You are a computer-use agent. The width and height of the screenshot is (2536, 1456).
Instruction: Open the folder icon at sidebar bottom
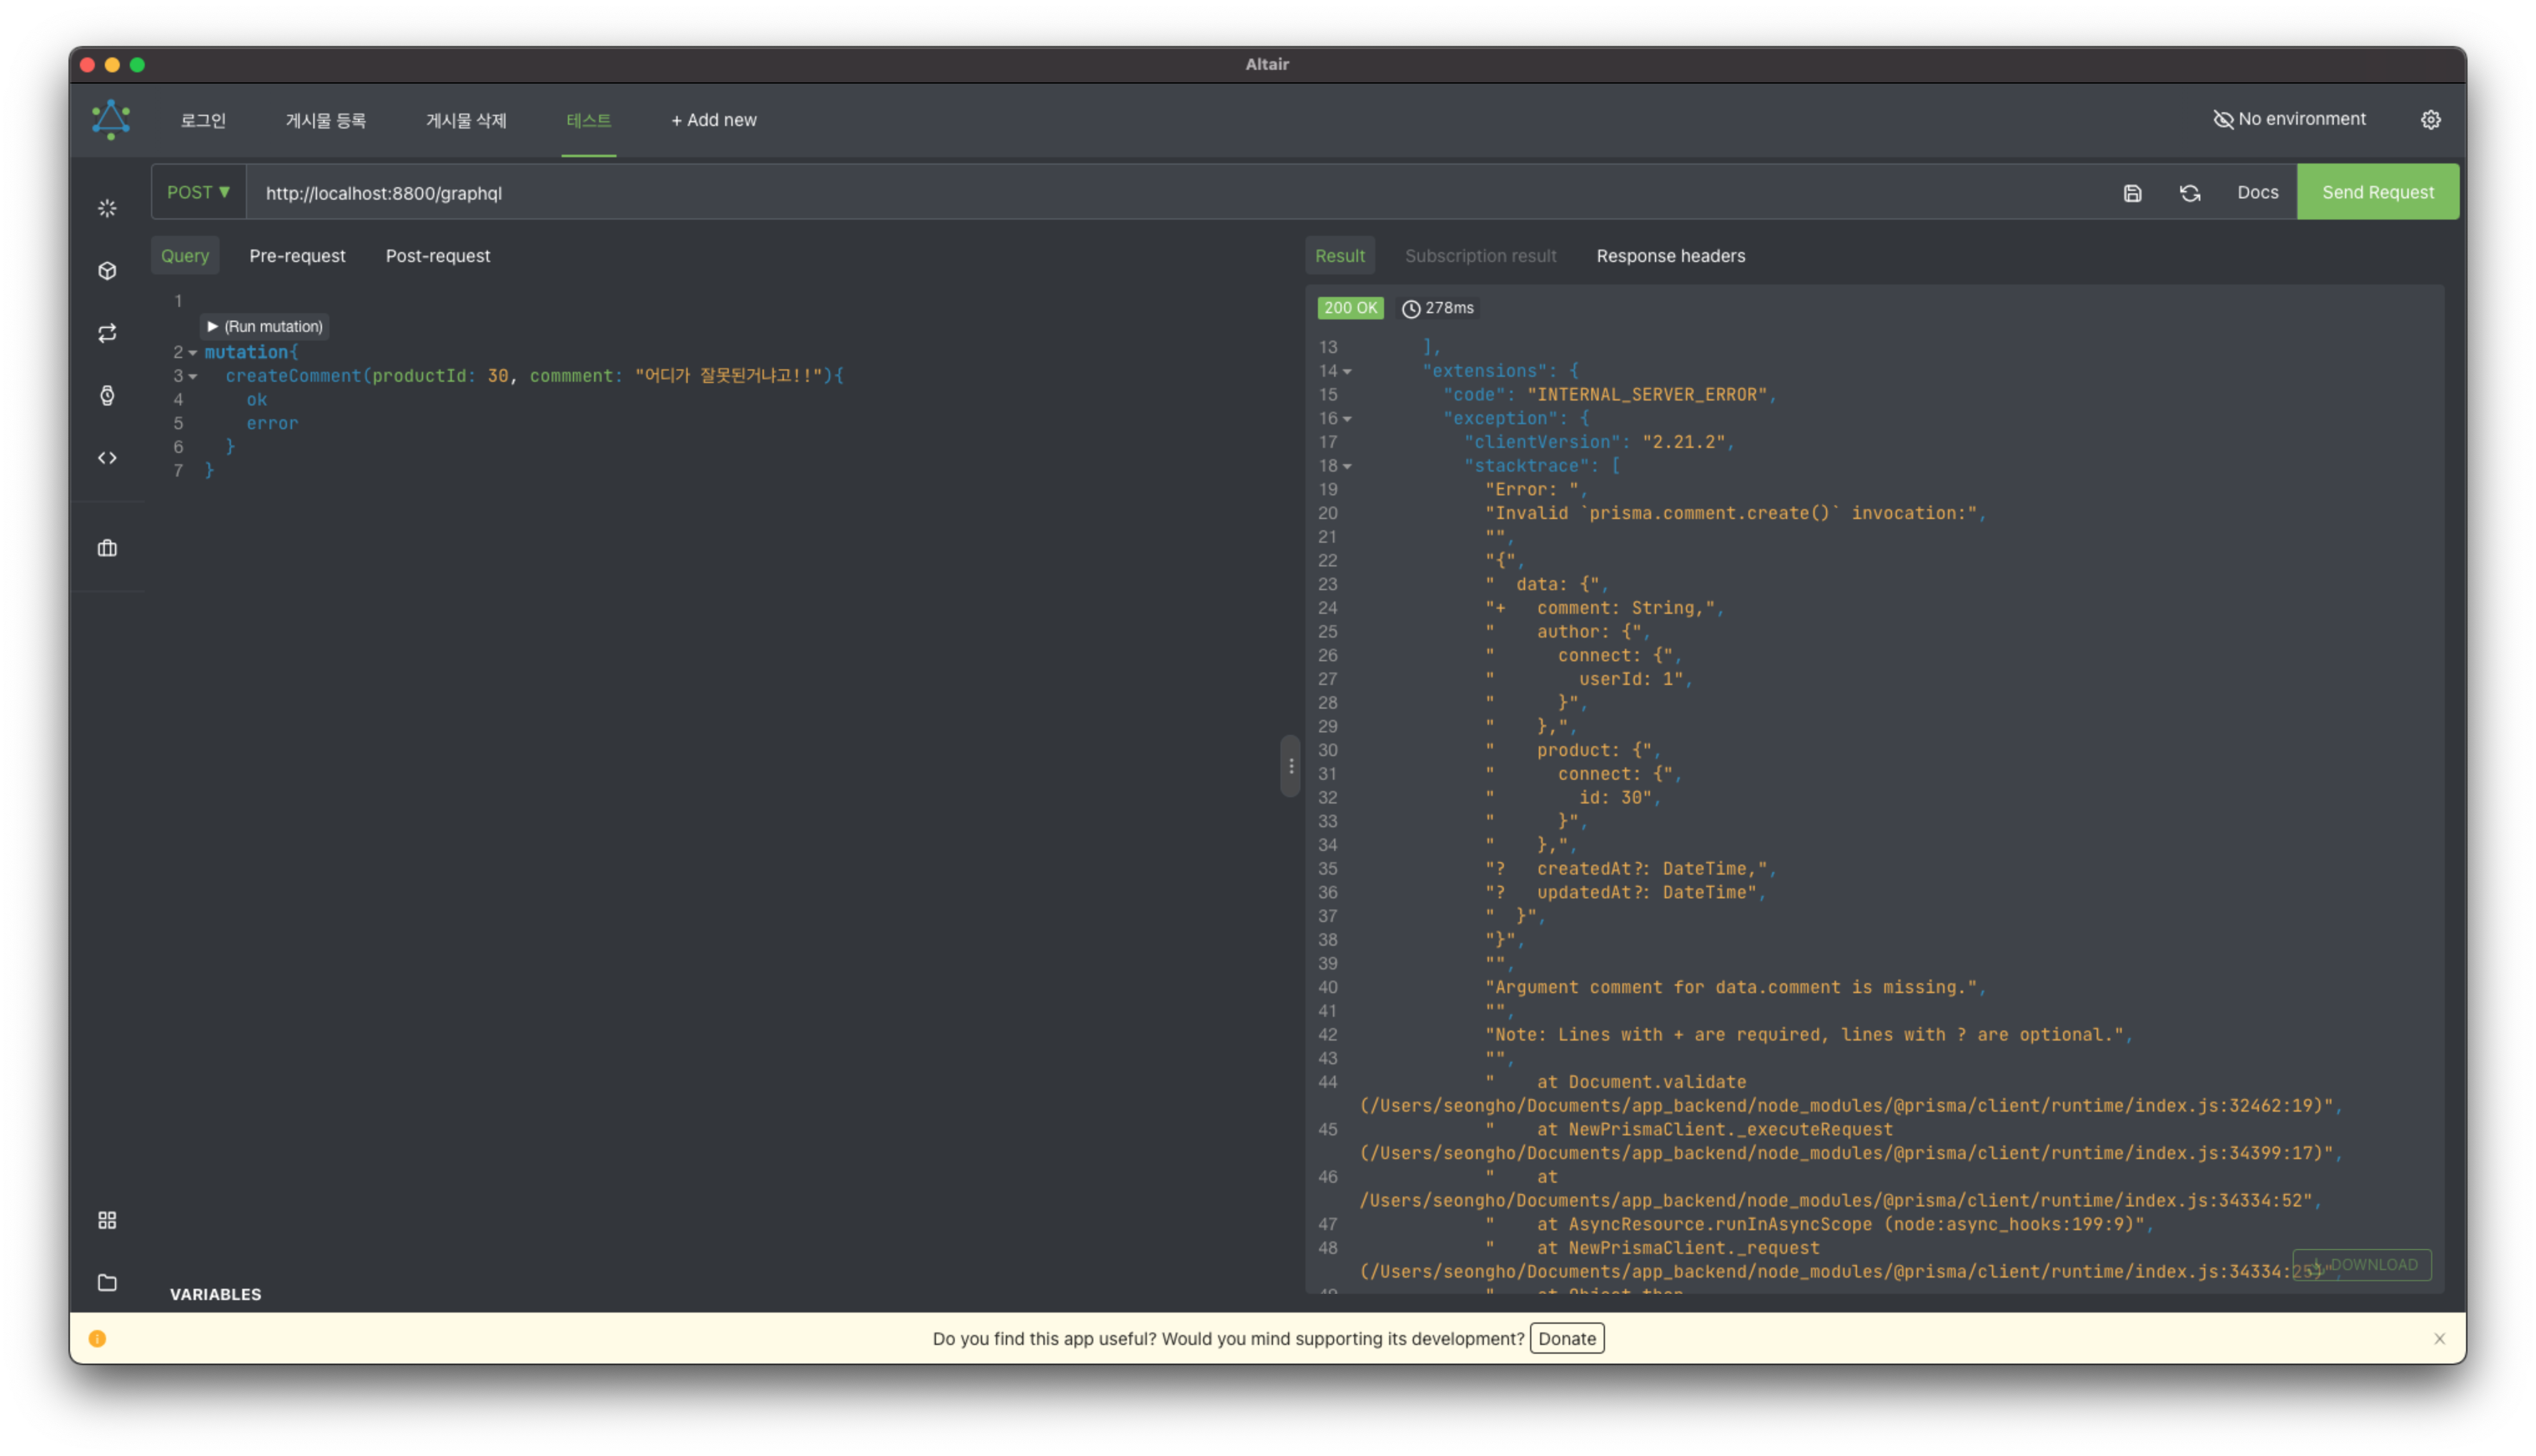point(107,1282)
